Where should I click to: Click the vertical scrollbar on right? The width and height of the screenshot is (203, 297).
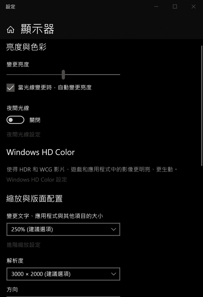[x=202, y=106]
